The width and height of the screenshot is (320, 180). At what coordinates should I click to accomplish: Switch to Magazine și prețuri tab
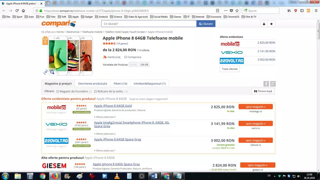tap(58, 84)
